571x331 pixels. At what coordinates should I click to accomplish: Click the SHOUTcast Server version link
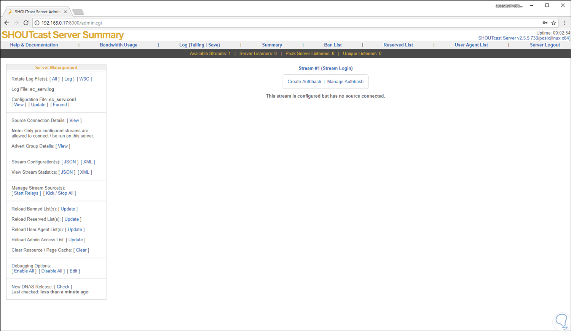click(x=524, y=38)
